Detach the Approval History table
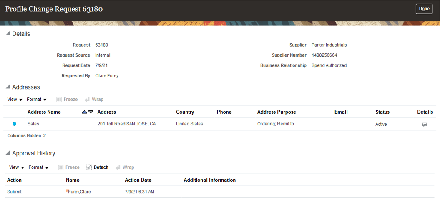The height and width of the screenshot is (202, 440). click(x=97, y=167)
